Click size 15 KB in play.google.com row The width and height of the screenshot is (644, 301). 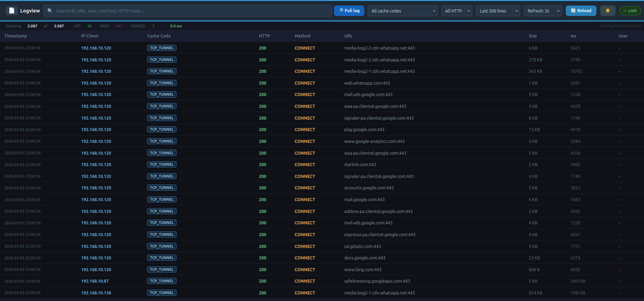coord(534,130)
